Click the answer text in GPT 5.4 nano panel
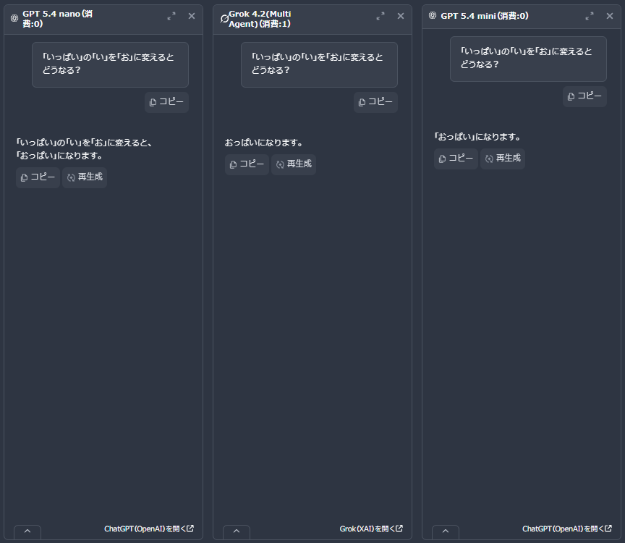The image size is (625, 543). tap(84, 149)
